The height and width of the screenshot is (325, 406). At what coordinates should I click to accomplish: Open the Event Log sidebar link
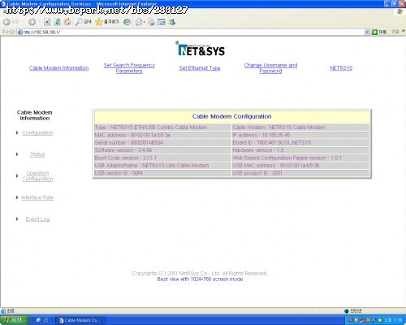click(x=37, y=219)
